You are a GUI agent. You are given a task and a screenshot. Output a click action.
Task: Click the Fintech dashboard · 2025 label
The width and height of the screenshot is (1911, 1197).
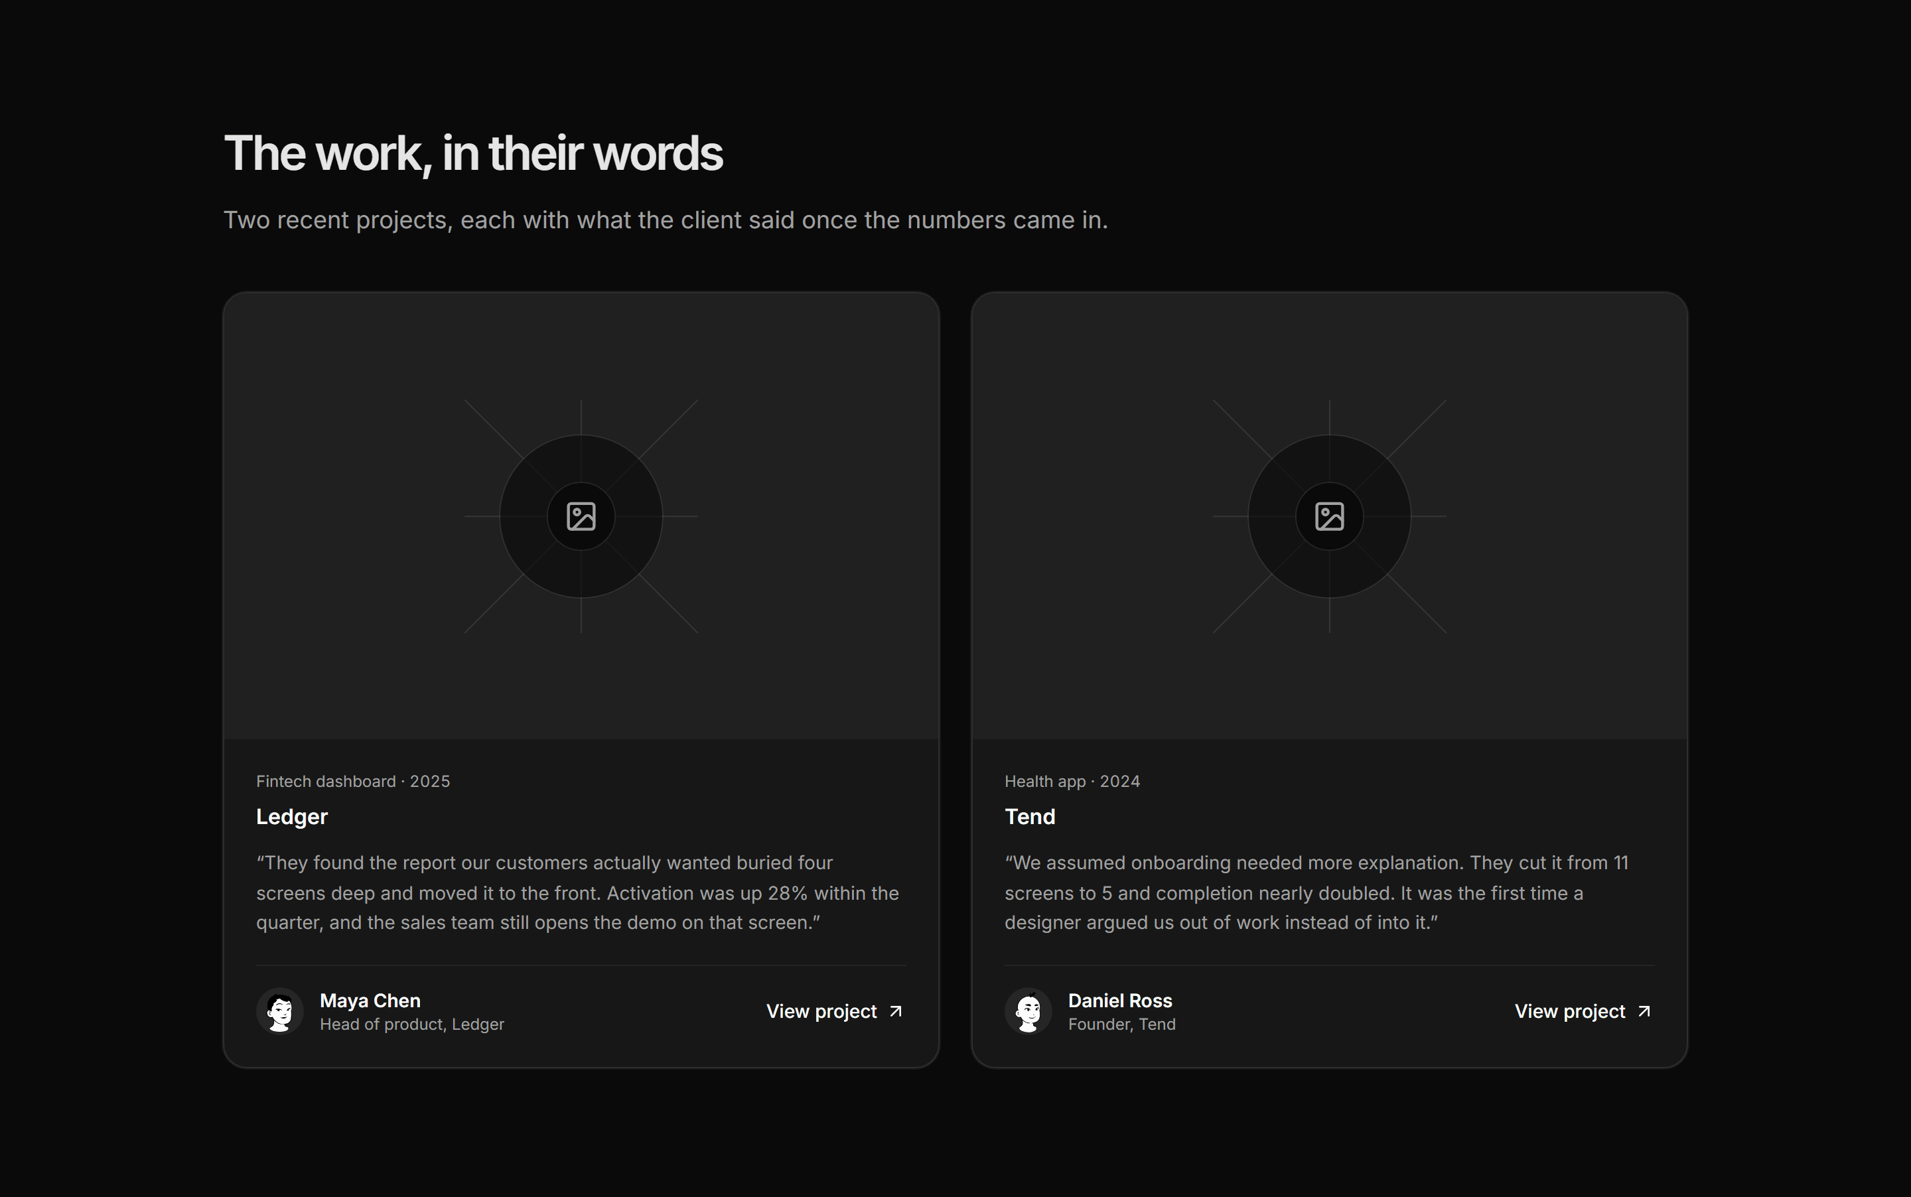point(353,782)
